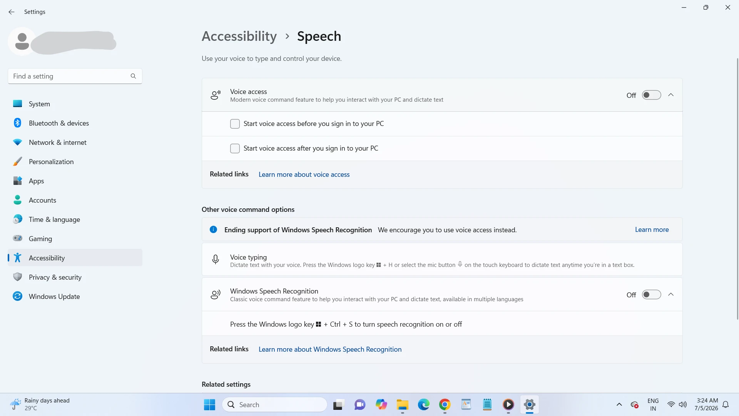Click the Bluetooth & devices icon

[17, 123]
